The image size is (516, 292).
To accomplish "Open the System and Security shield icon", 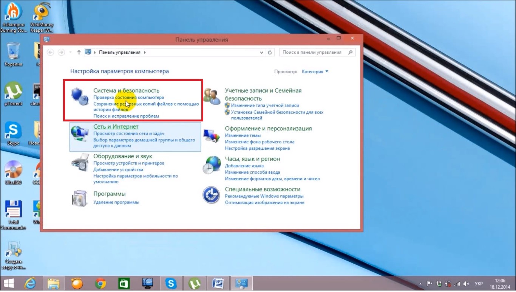I will point(80,96).
